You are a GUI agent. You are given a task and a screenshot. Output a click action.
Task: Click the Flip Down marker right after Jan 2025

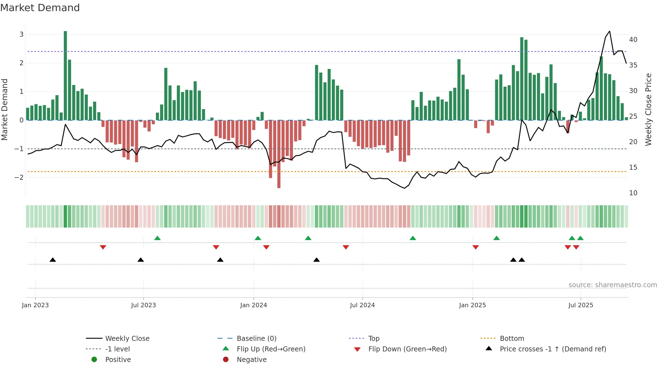(x=476, y=247)
